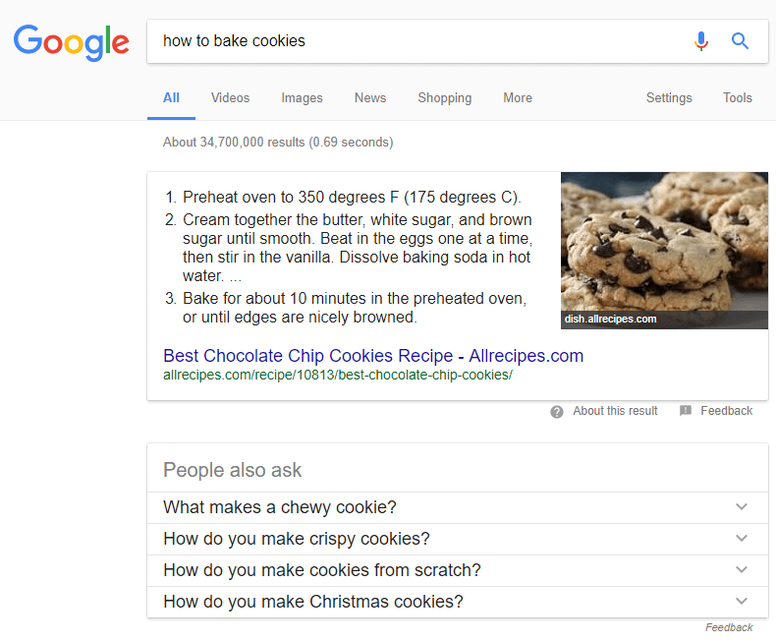The image size is (776, 642).
Task: Open the More search options menu
Action: tap(518, 98)
